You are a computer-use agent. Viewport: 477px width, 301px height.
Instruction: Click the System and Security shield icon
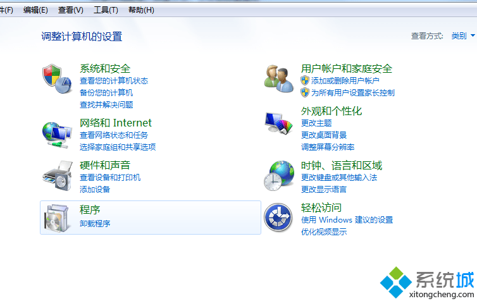[57, 79]
